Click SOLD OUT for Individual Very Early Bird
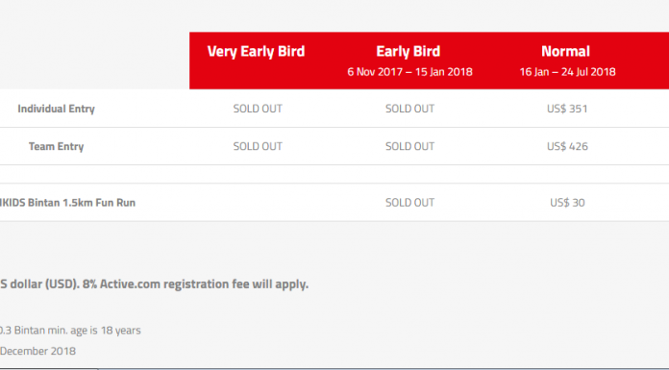Screen dimensions: 669x370 pos(258,109)
